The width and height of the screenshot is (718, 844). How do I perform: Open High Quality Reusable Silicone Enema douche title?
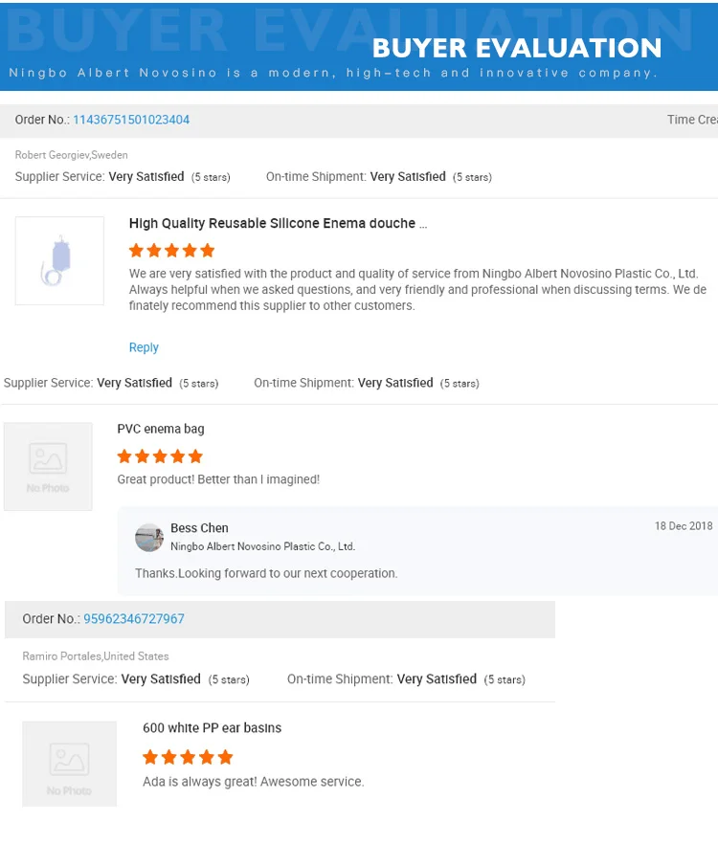click(278, 223)
